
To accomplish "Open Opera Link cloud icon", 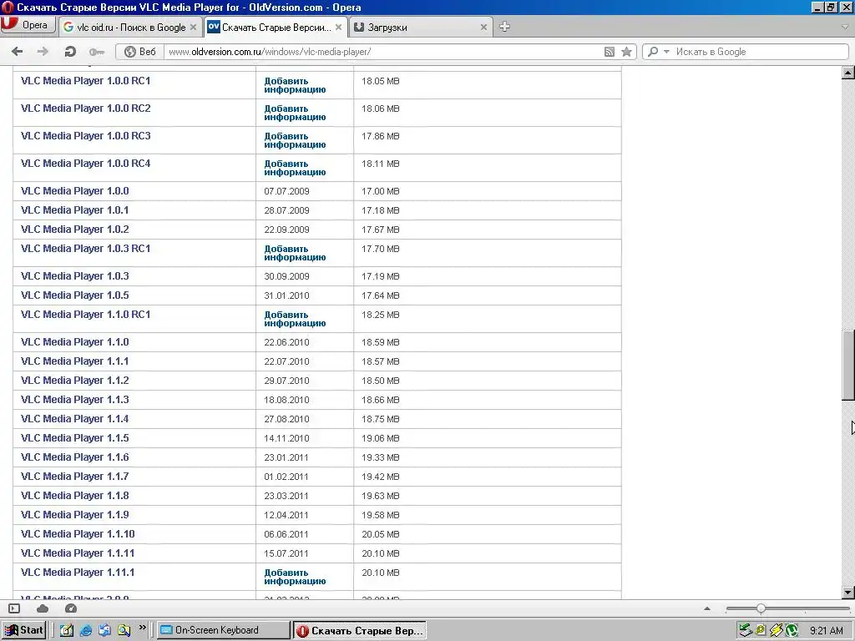I will (43, 608).
